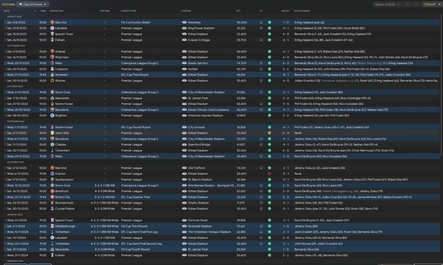Click the Crystal Palace club badge
This screenshot has height=265, width=443.
52,209
